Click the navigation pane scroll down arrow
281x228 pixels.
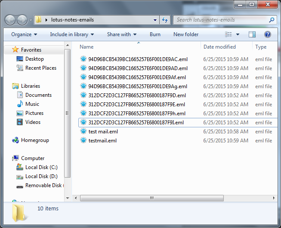pyautogui.click(x=68, y=198)
